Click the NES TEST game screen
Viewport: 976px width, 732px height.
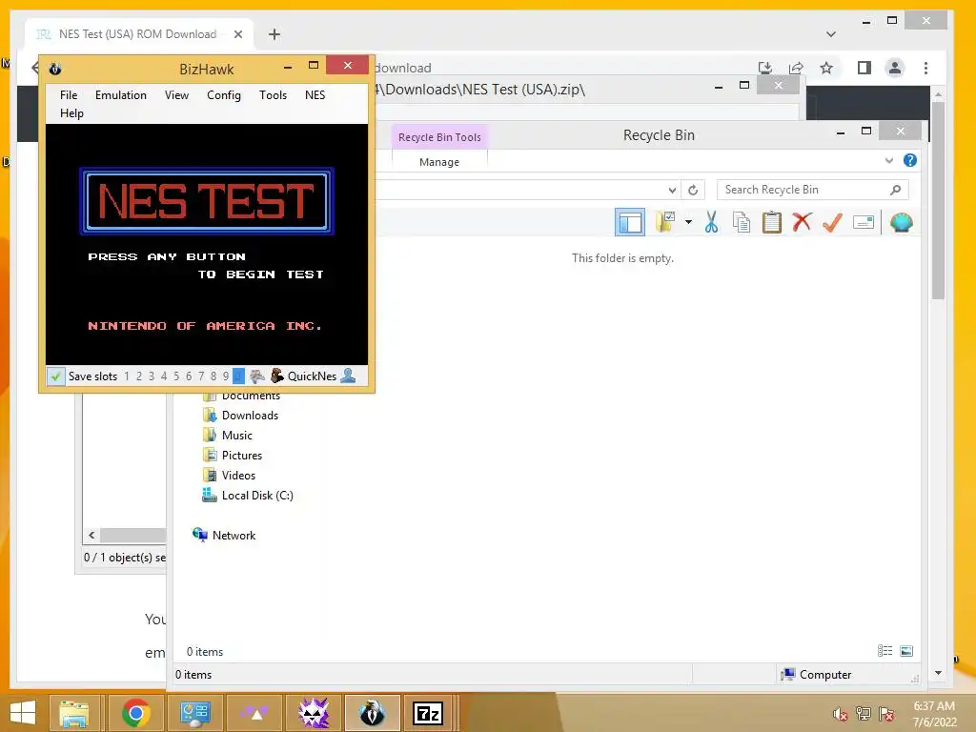point(207,244)
